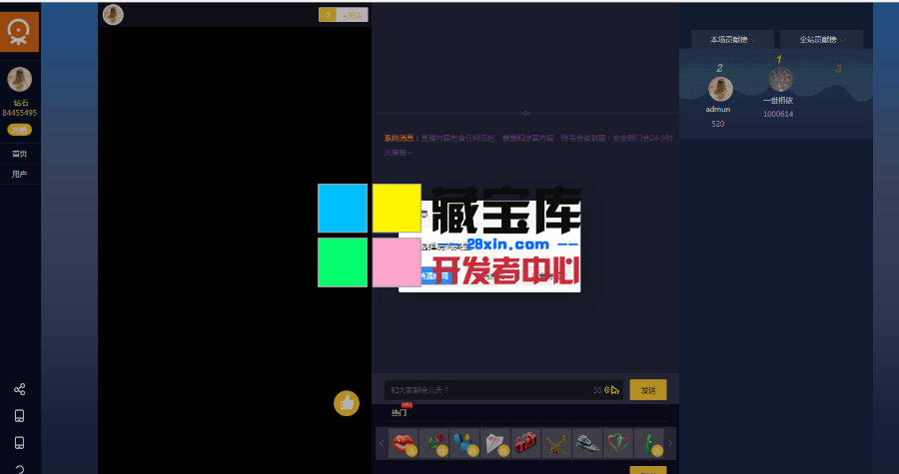Expand 本场贡献榜 contribution ranking dropdown
Image resolution: width=899 pixels, height=474 pixels.
[733, 40]
